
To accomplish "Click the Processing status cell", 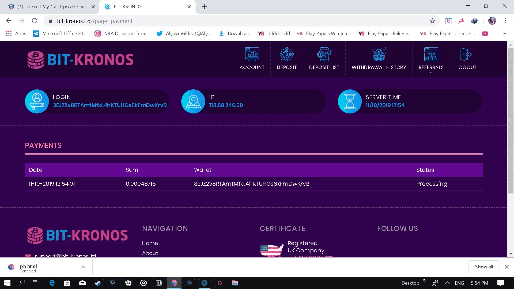I will pos(432,184).
